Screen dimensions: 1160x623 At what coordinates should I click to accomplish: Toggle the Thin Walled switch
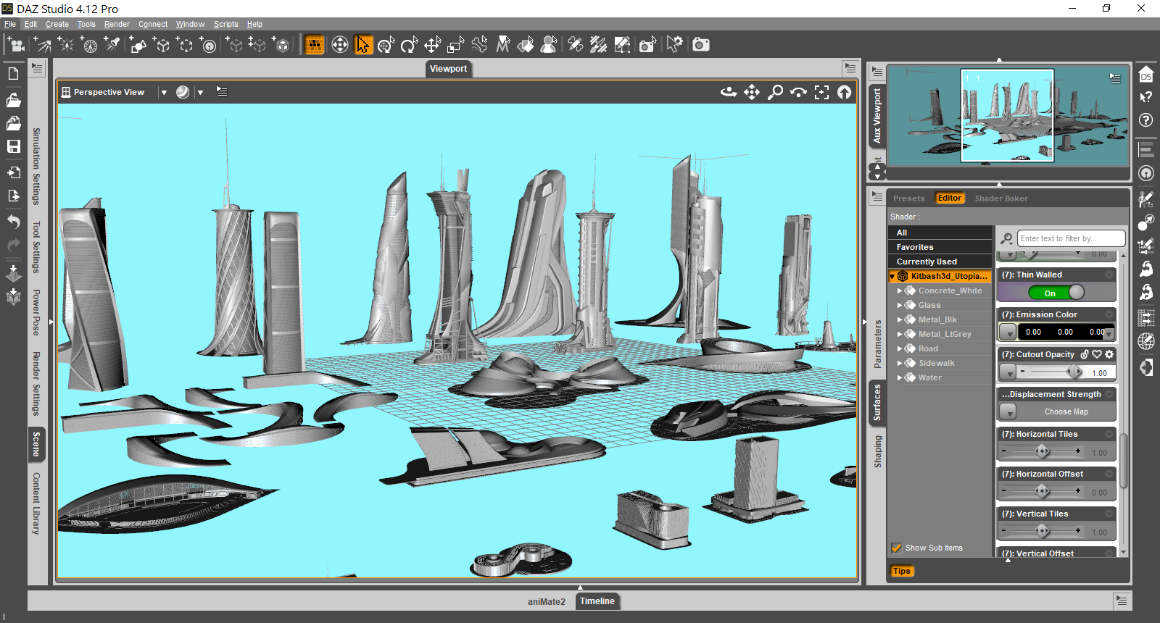click(1056, 293)
